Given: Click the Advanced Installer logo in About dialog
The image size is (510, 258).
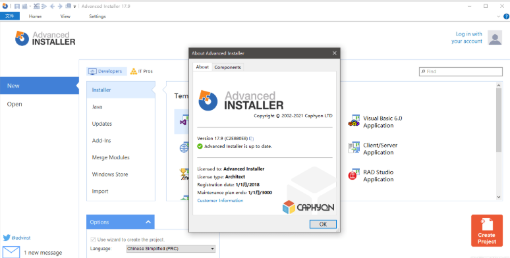Looking at the screenshot, I should point(241,101).
